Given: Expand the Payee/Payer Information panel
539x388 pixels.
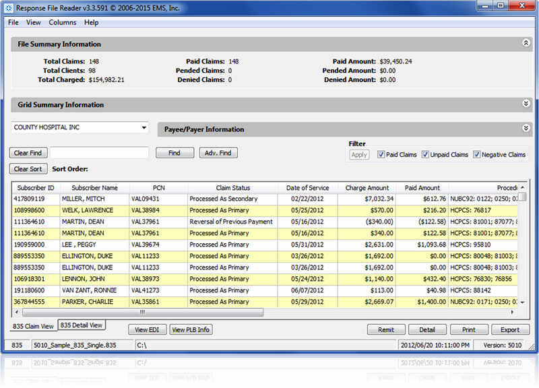Looking at the screenshot, I should [x=526, y=128].
